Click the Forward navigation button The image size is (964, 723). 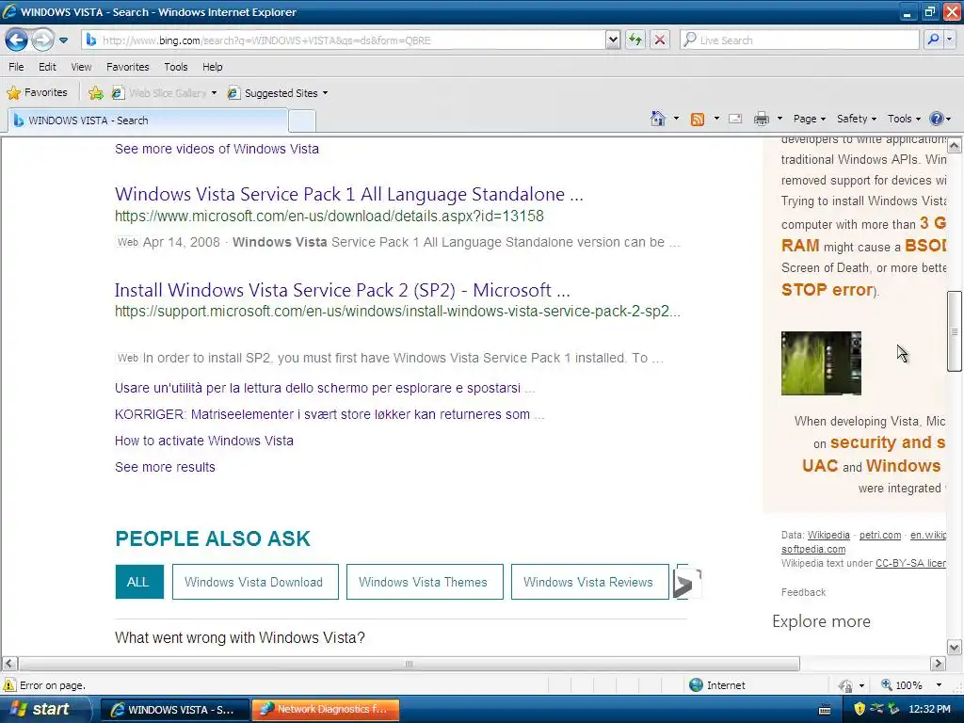[42, 40]
